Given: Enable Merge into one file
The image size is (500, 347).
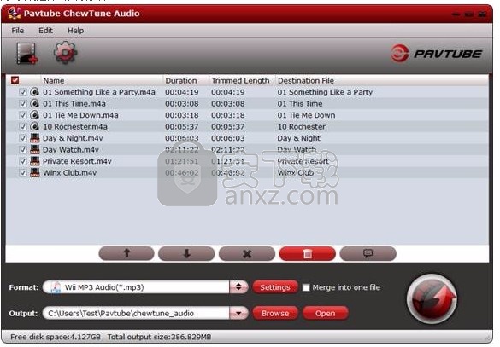Looking at the screenshot, I should [x=306, y=287].
